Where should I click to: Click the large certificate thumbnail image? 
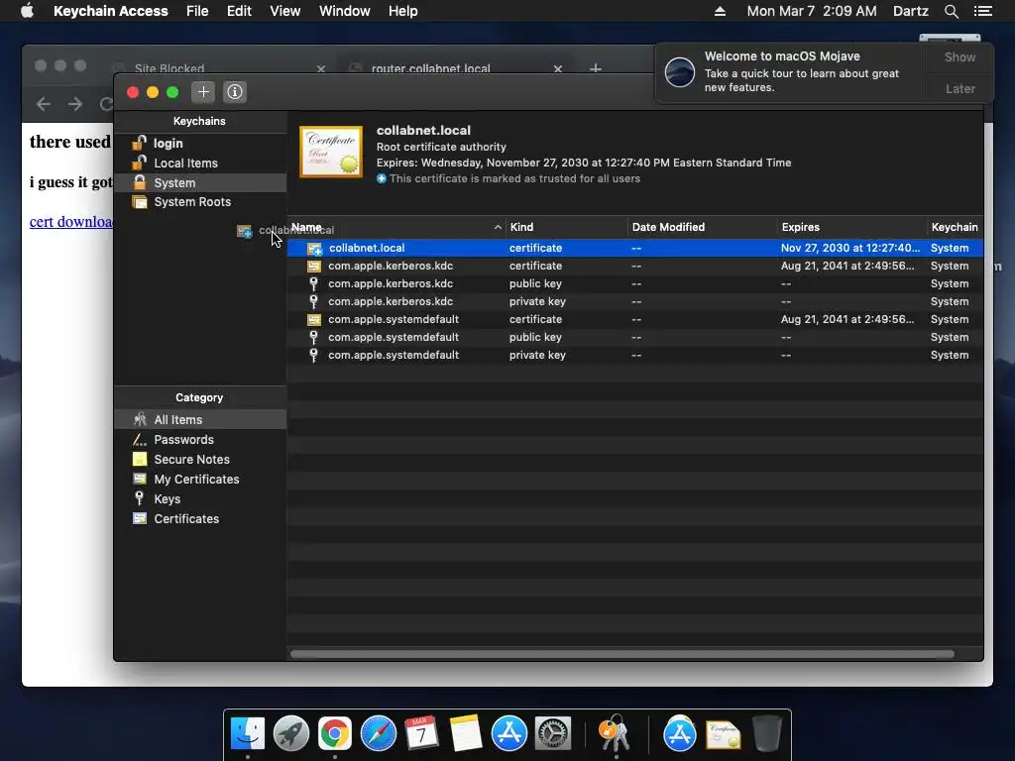[x=331, y=152]
